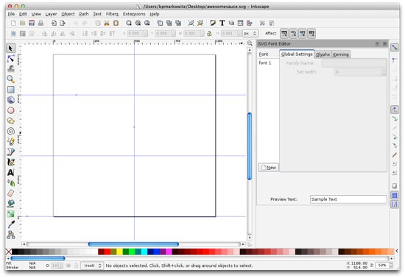Click the Print document icon
The width and height of the screenshot is (405, 278).
(40, 23)
